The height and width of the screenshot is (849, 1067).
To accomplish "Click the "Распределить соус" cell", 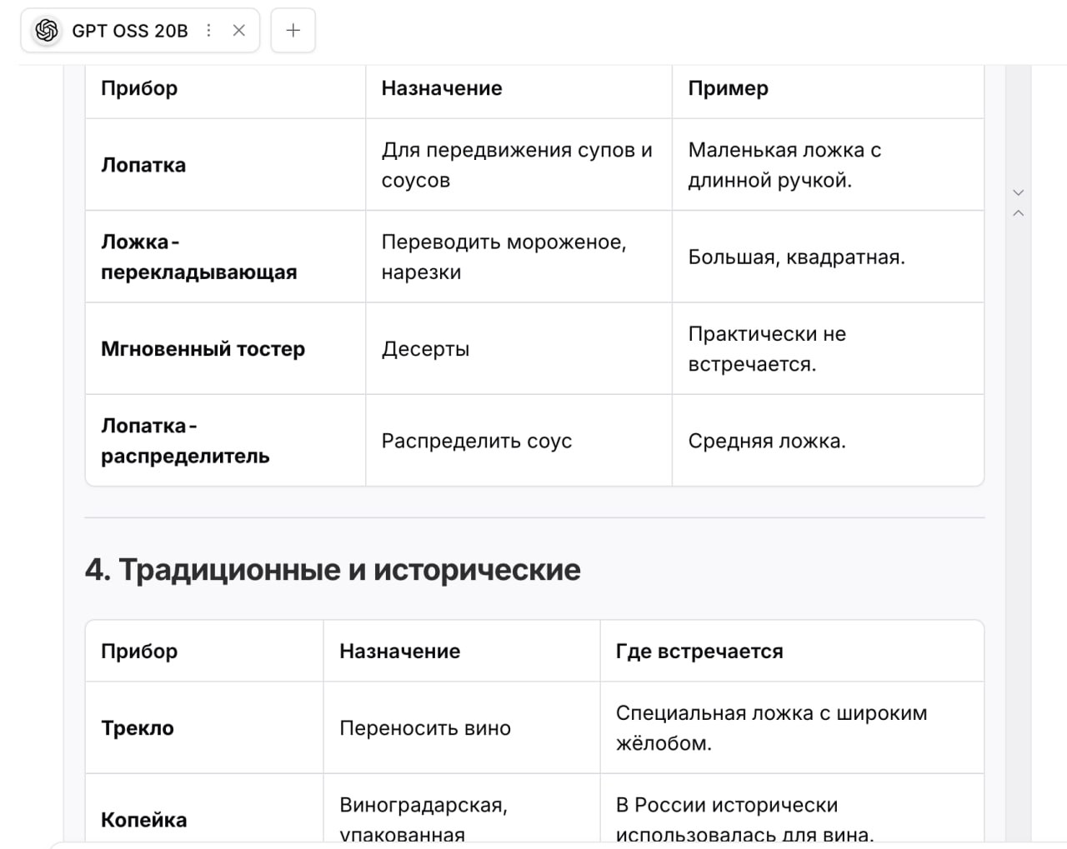I will (476, 441).
